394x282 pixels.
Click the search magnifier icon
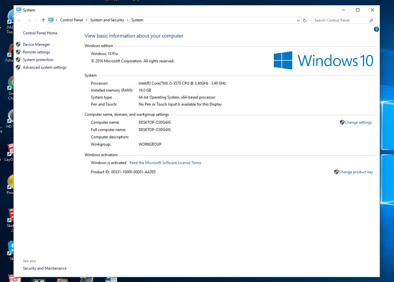click(371, 20)
